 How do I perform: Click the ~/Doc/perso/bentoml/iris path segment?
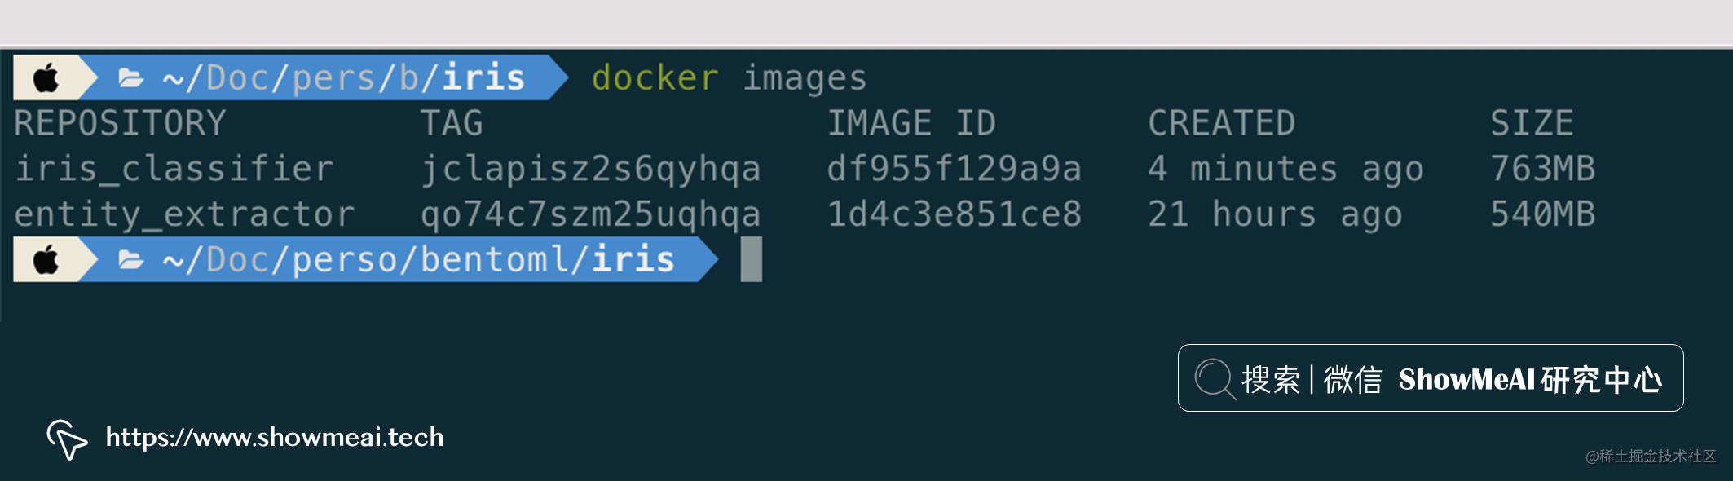(419, 260)
